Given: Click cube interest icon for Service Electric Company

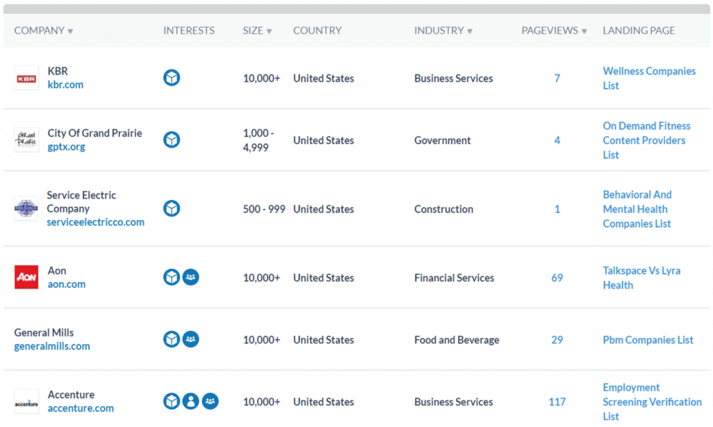Looking at the screenshot, I should pos(171,208).
